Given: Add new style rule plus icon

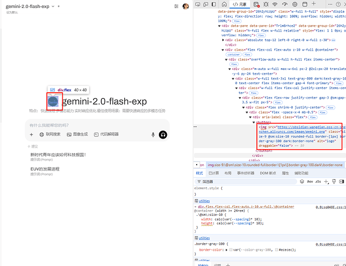Looking at the screenshot, I should (x=326, y=182).
